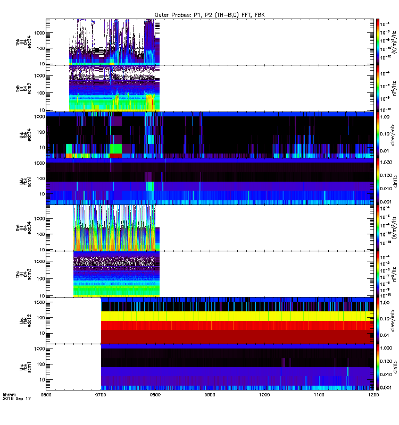Click the red patch in thb edc34 panel
The height and width of the screenshot is (425, 399).
pyautogui.click(x=115, y=156)
